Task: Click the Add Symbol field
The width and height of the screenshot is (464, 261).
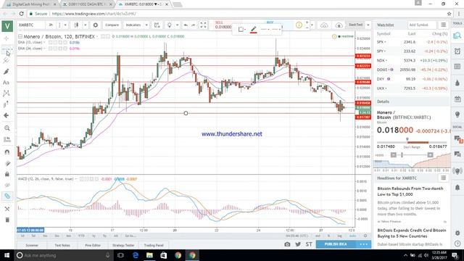Action: tap(422, 25)
